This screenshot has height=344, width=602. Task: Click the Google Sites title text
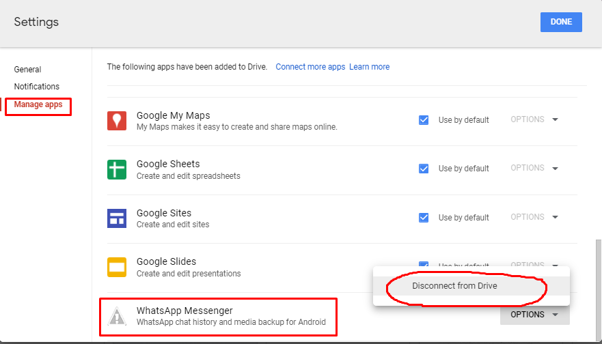[x=164, y=213]
